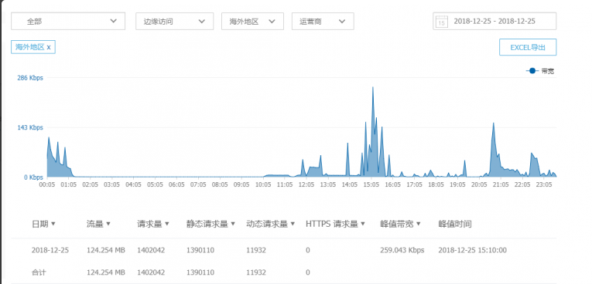This screenshot has height=284, width=592.
Task: Select 1390110 in the 合计 row
Action: pyautogui.click(x=200, y=272)
